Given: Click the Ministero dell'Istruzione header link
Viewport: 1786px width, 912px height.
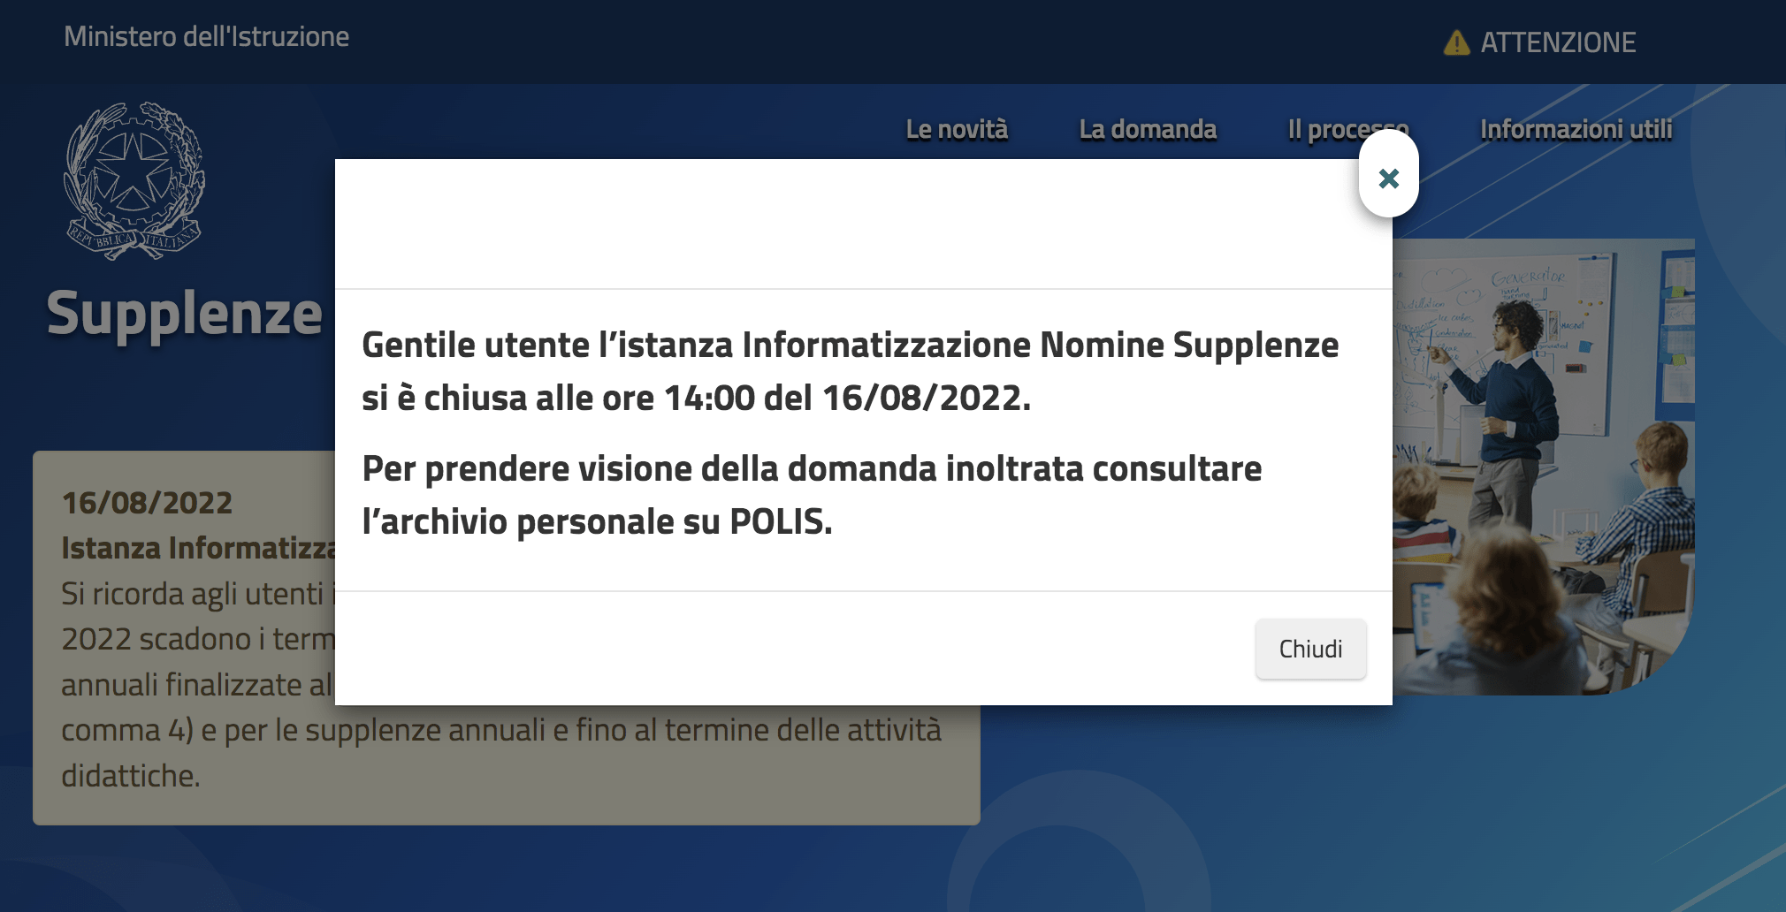Looking at the screenshot, I should 206,36.
